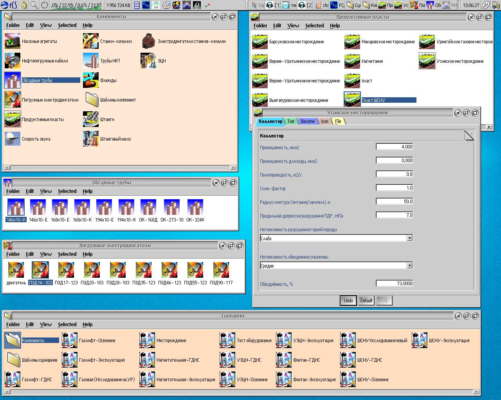This screenshot has width=501, height=400.
Task: Switch to the Become tab
Action: (x=308, y=121)
